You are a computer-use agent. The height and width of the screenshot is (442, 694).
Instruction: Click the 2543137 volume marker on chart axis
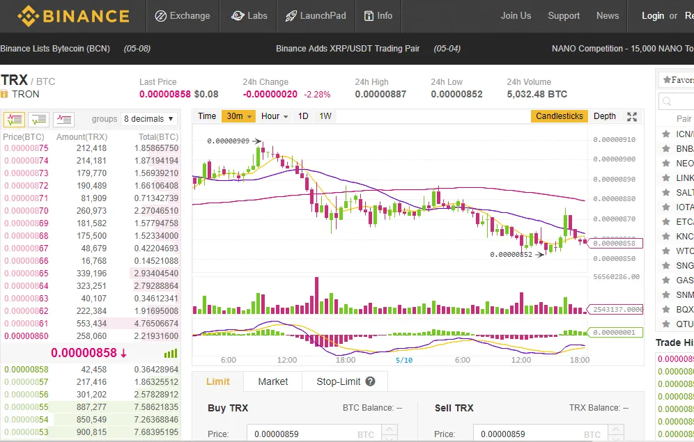(x=615, y=309)
